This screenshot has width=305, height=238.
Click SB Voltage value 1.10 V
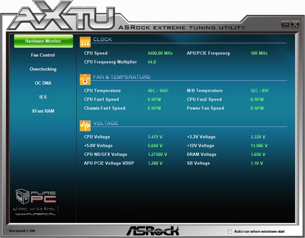(257, 163)
